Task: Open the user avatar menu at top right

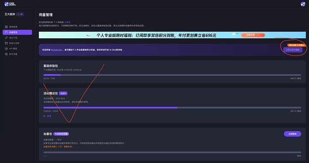Action: (x=303, y=4)
